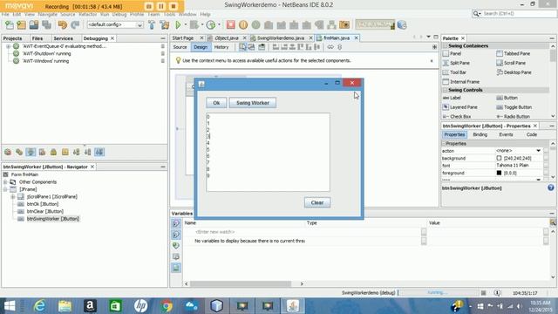Click the Clear button in running window
The width and height of the screenshot is (558, 314).
point(317,202)
